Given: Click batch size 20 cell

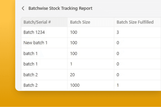Looking at the screenshot, I should 91,75.
